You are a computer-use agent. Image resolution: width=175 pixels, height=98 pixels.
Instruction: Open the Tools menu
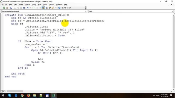point(45,5)
